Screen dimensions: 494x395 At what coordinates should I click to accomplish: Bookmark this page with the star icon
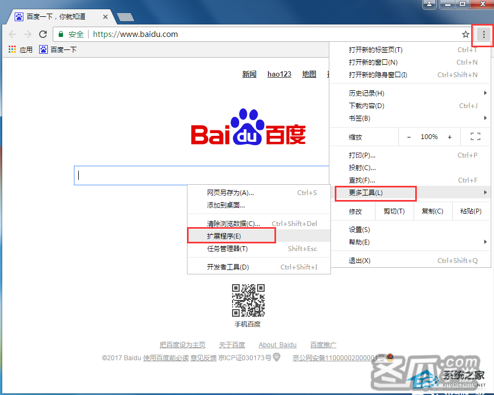pyautogui.click(x=465, y=34)
